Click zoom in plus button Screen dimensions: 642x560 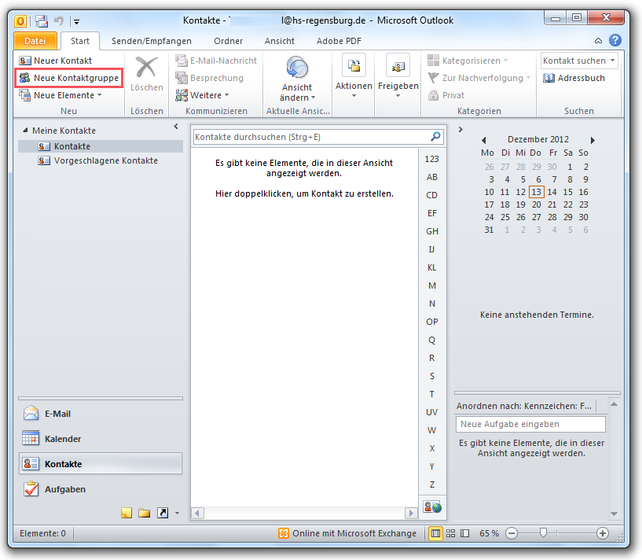pyautogui.click(x=602, y=533)
